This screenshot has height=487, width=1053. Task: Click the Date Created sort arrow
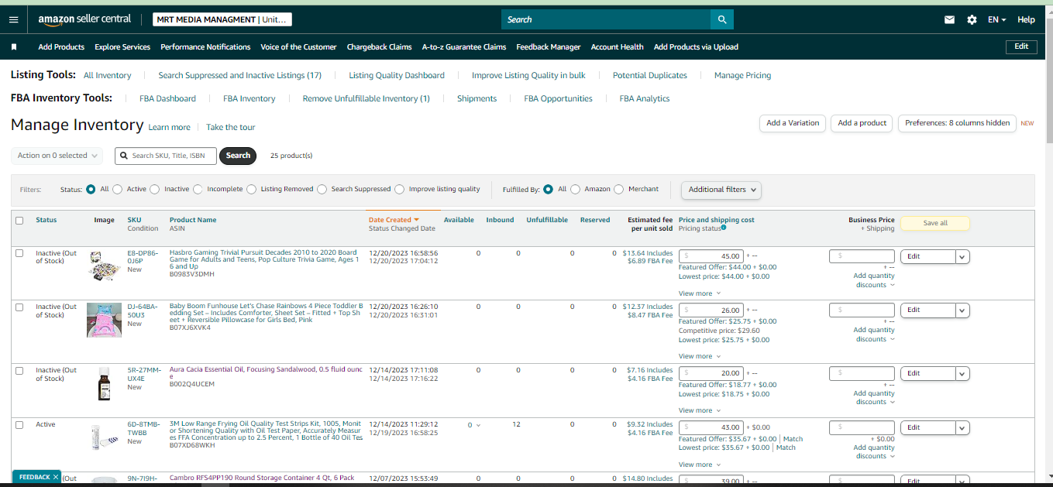pos(416,220)
